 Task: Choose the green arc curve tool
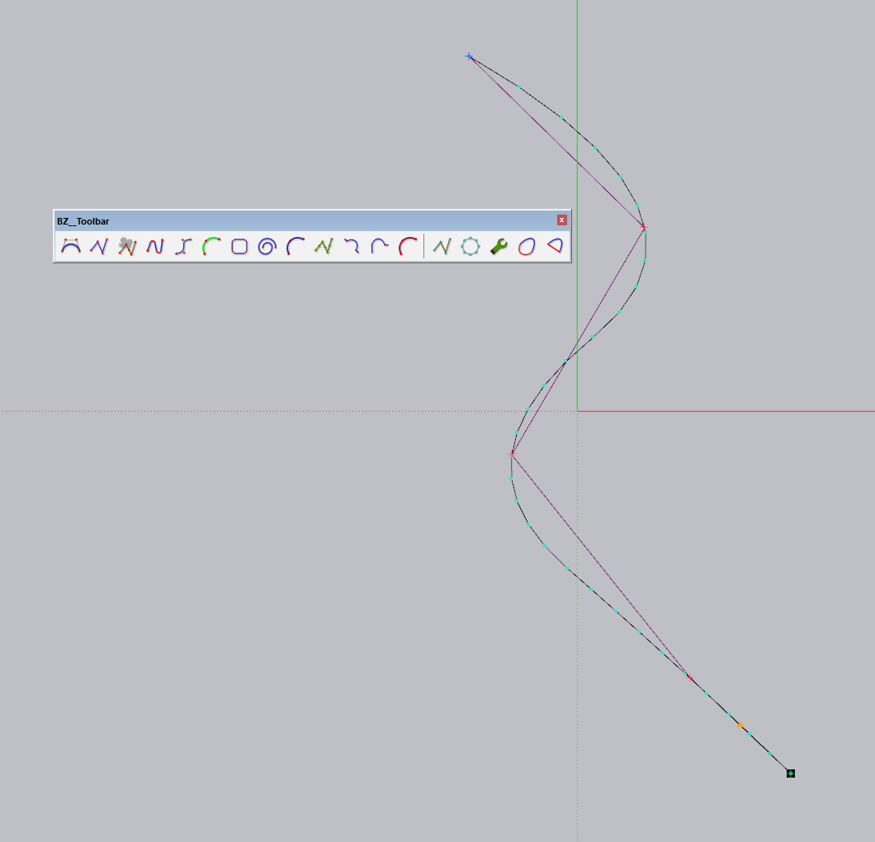[x=211, y=246]
